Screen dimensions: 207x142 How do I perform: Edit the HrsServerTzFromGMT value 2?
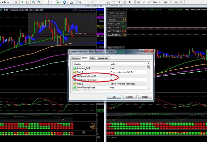tap(128, 76)
